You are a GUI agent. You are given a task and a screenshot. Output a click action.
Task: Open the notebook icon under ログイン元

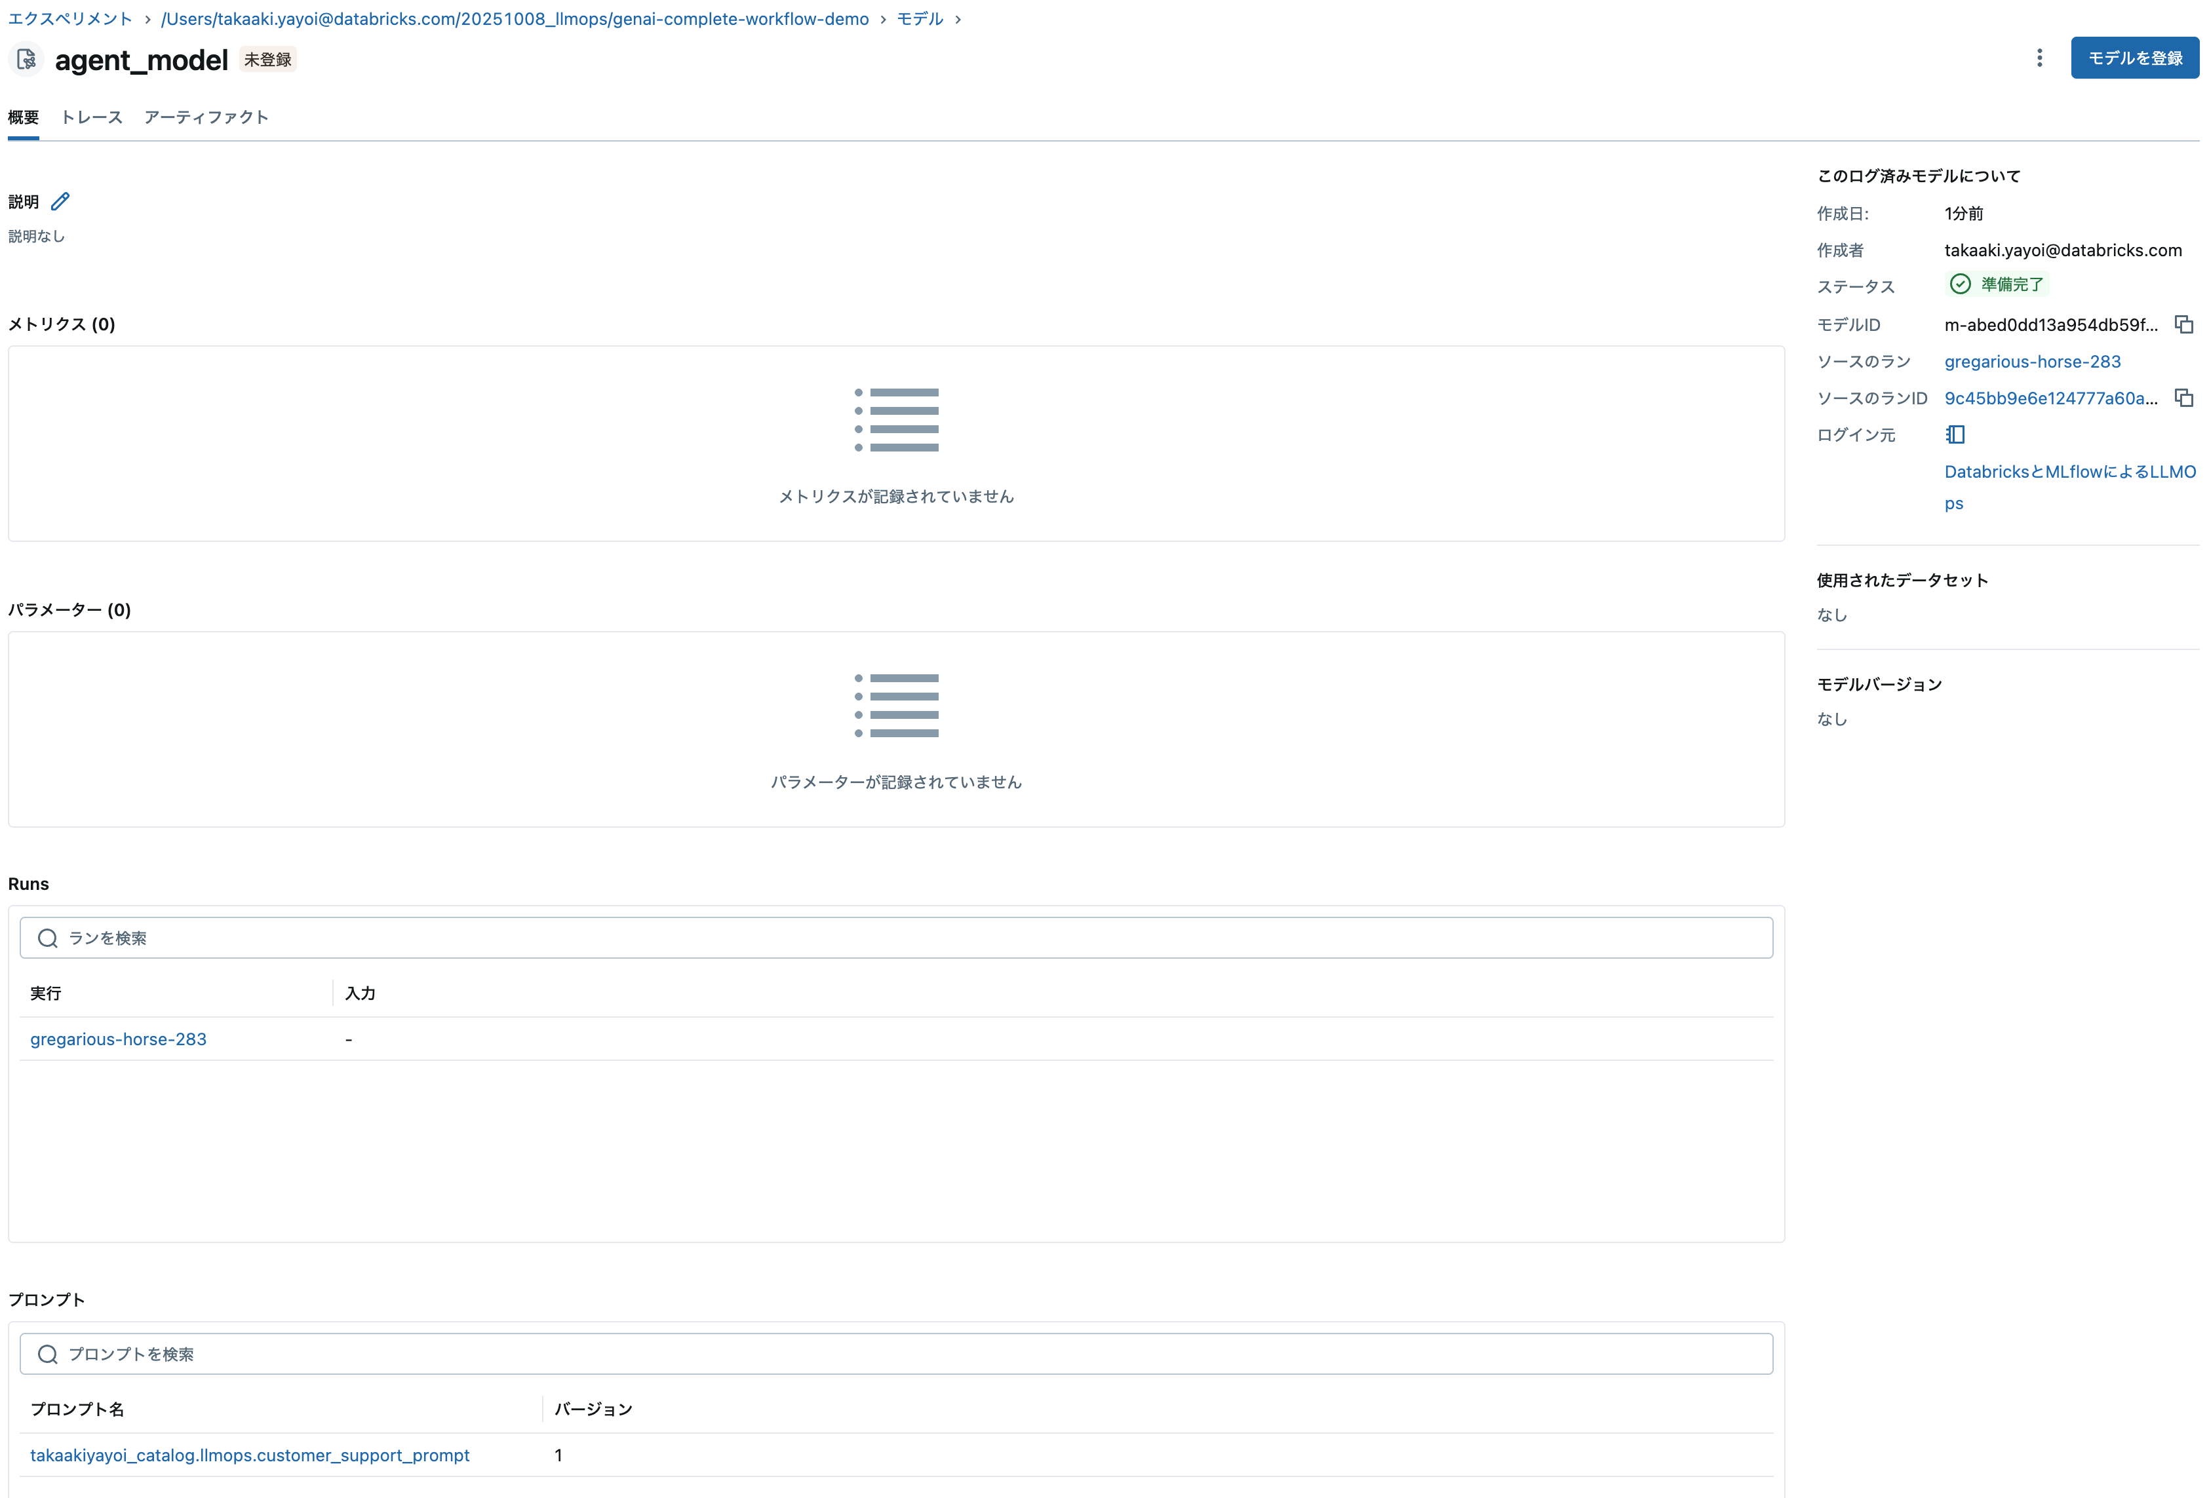click(x=1955, y=434)
